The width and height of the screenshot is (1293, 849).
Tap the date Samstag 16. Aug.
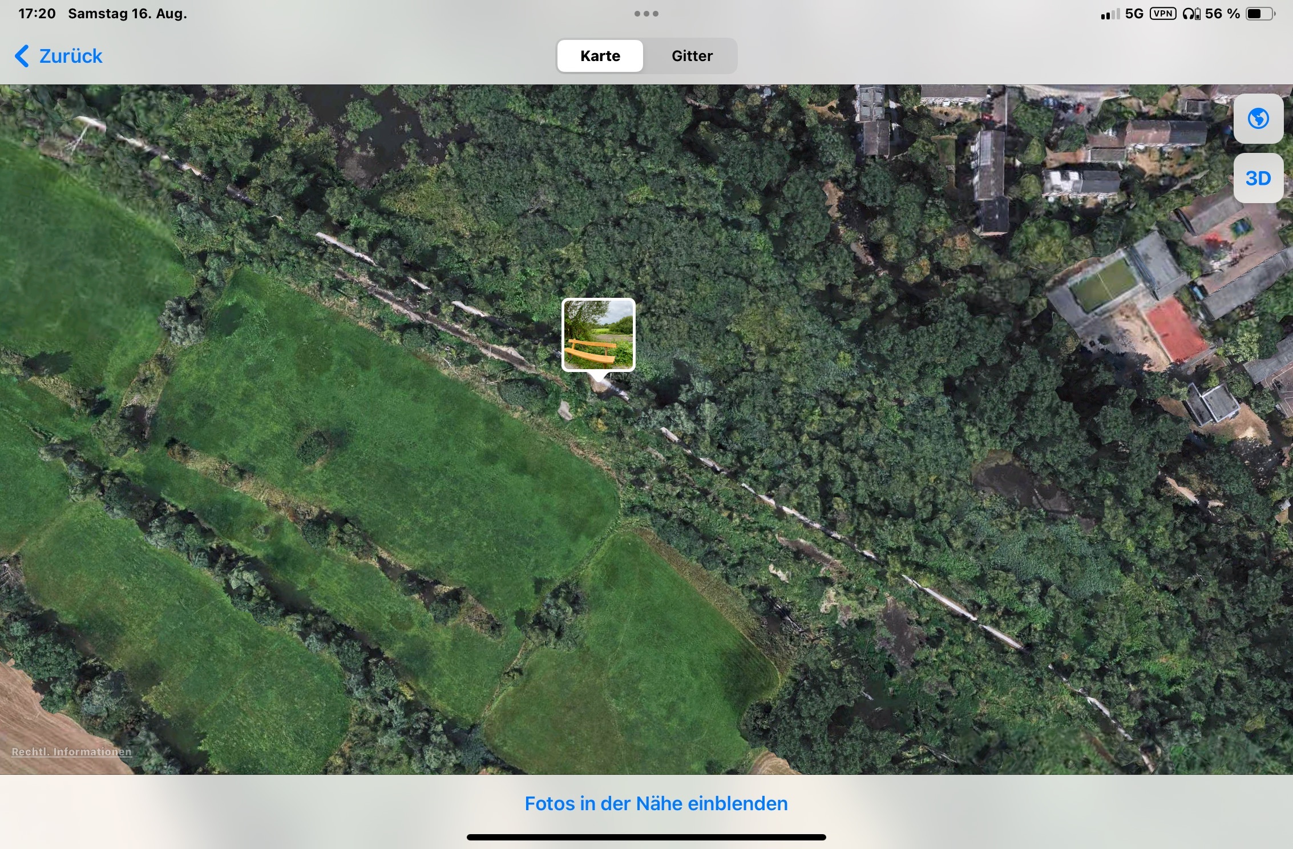pos(127,14)
